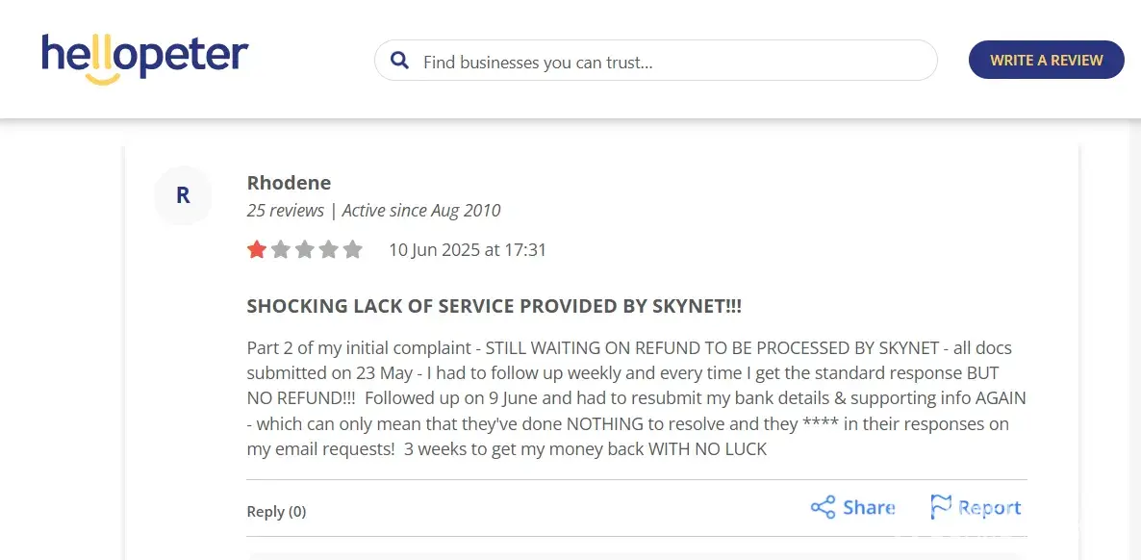Click the 'Share' text label
Viewport: 1141px width, 560px height.
tap(869, 508)
